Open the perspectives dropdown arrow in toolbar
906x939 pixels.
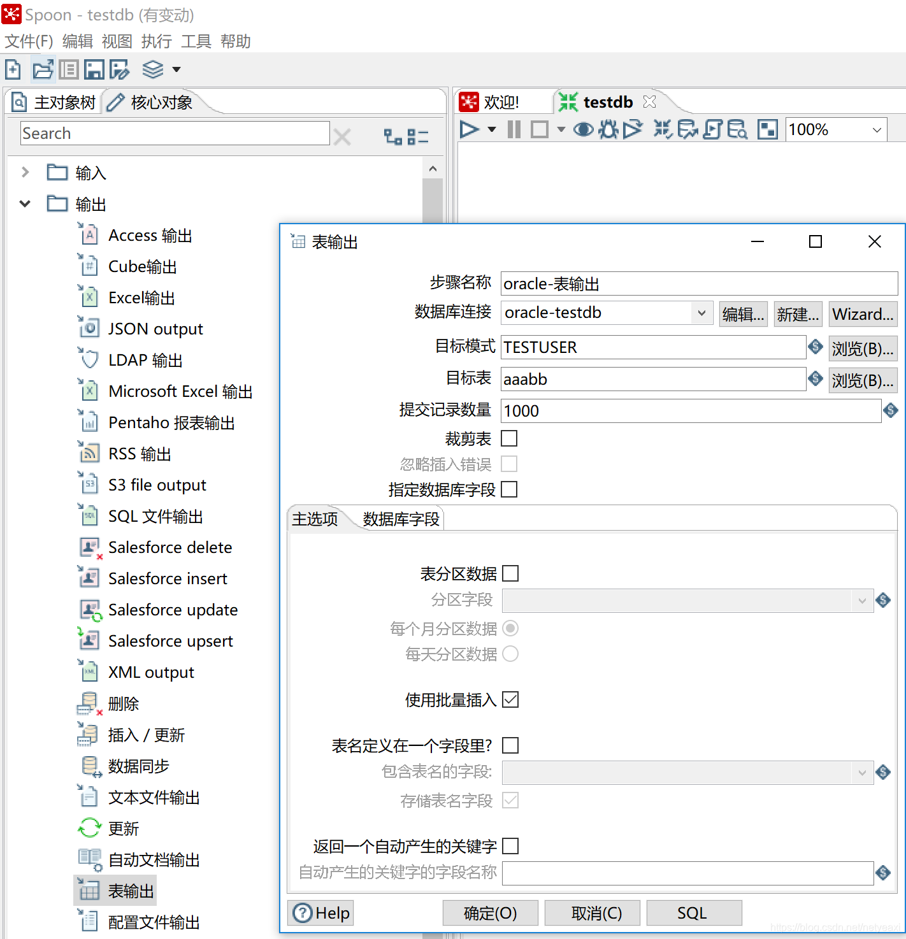176,69
